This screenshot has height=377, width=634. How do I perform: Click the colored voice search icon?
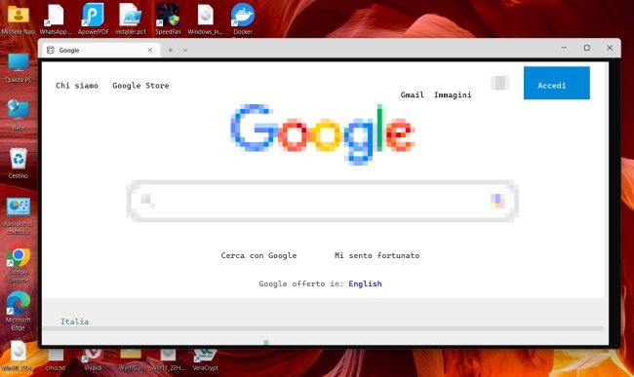pos(497,201)
